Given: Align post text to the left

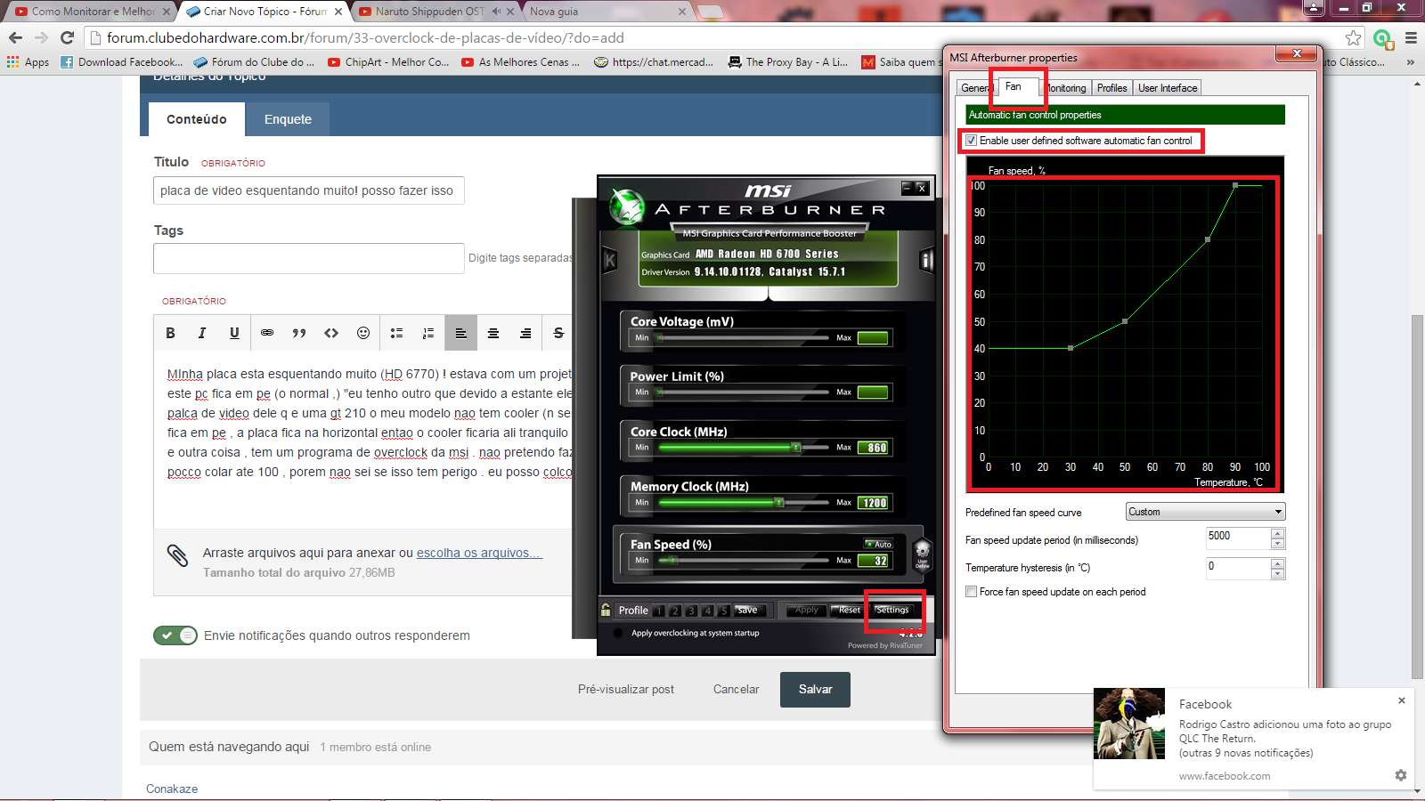Looking at the screenshot, I should pos(461,333).
